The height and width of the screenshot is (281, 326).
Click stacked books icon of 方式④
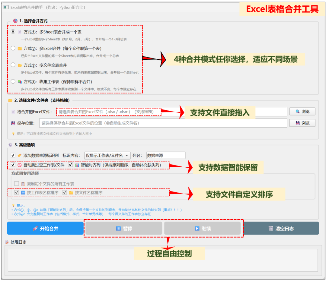[x=20, y=82]
